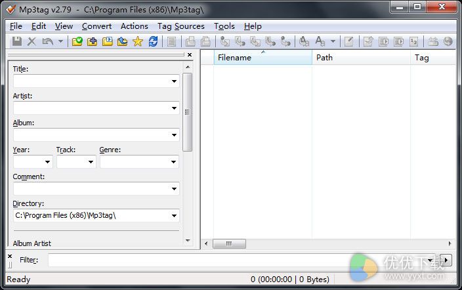Sort by the Filename column header

click(x=262, y=58)
